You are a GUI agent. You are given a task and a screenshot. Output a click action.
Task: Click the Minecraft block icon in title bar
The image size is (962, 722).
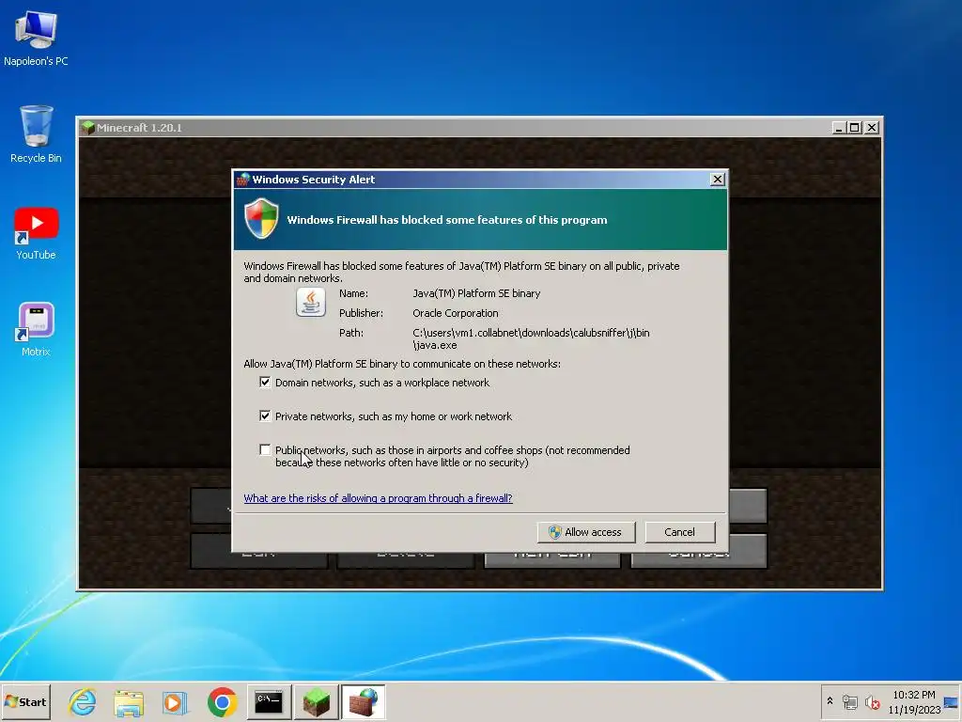[x=87, y=128]
